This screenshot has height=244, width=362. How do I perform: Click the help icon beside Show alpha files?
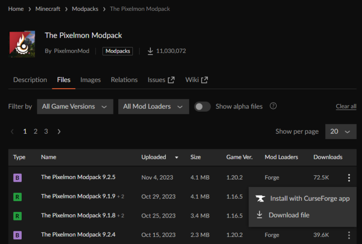[x=273, y=106]
